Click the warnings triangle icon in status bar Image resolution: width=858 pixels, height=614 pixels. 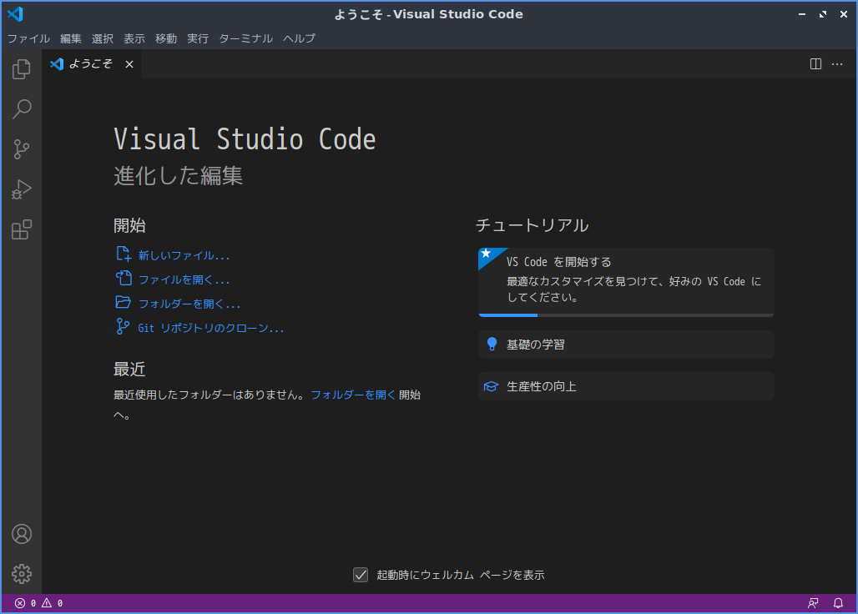click(x=47, y=603)
